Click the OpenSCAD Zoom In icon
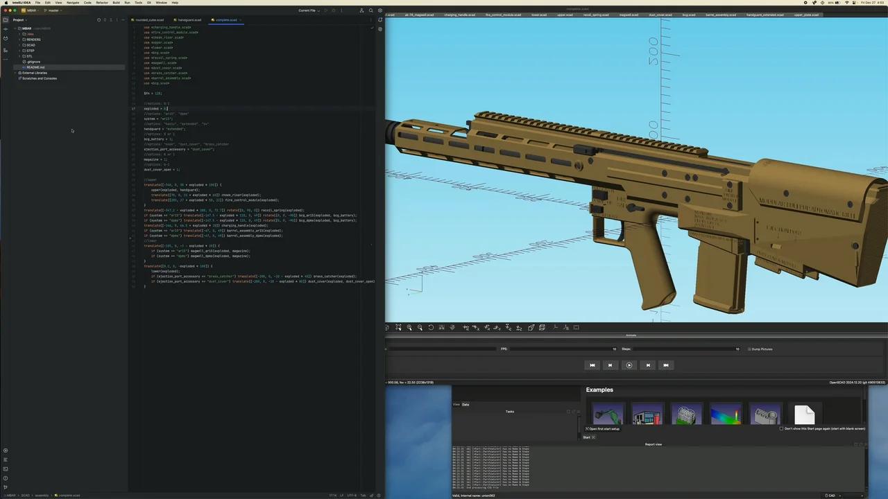This screenshot has width=888, height=499. coord(409,327)
